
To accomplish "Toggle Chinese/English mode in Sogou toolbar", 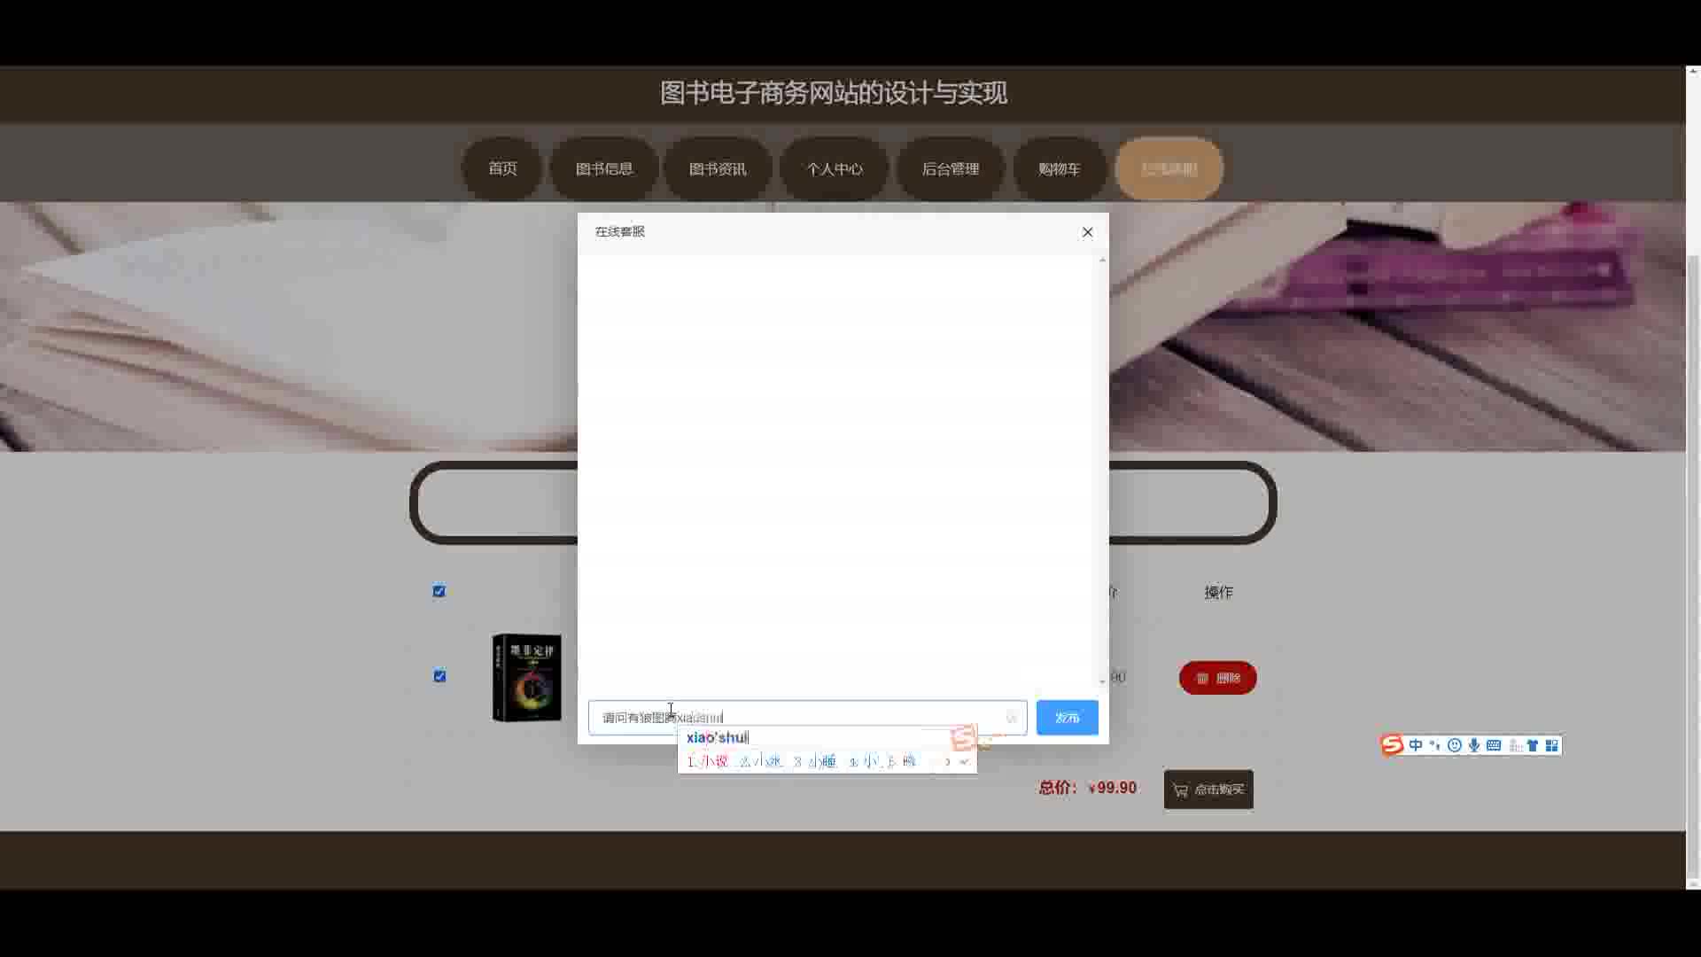I will click(1416, 745).
